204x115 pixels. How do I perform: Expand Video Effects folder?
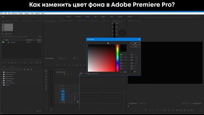(x=2, y=81)
